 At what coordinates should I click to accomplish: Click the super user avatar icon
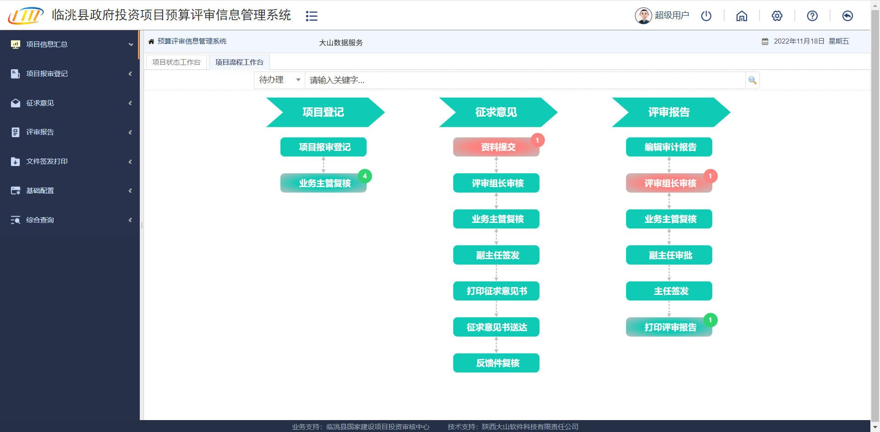(643, 16)
